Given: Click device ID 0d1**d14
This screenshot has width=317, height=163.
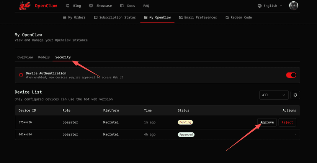Looking at the screenshot, I should (25, 135).
